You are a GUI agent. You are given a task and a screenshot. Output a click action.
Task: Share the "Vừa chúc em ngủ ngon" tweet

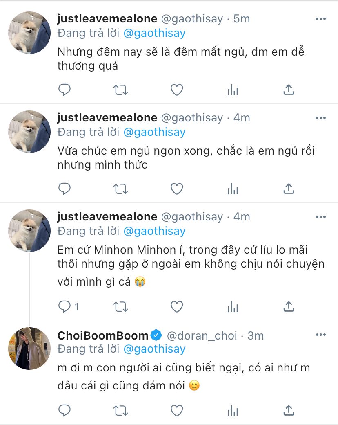tap(289, 189)
